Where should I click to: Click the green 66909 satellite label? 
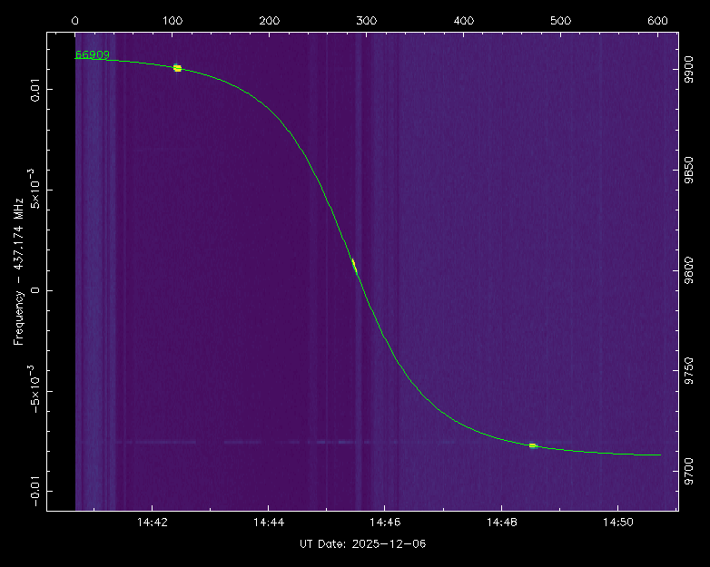pyautogui.click(x=92, y=54)
